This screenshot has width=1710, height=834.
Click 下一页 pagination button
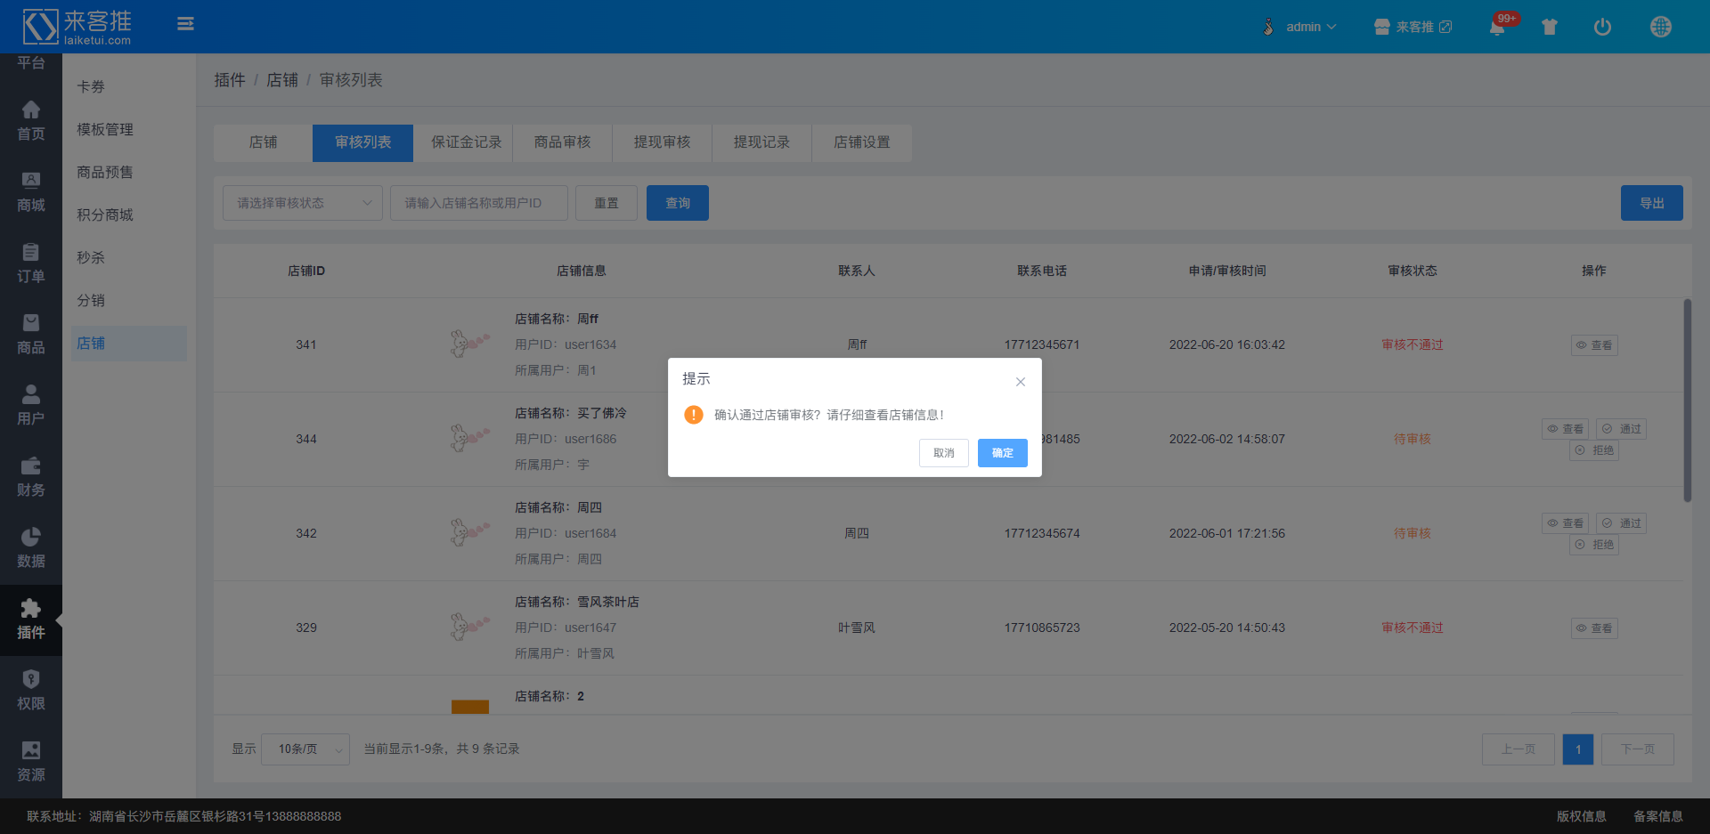(1638, 749)
